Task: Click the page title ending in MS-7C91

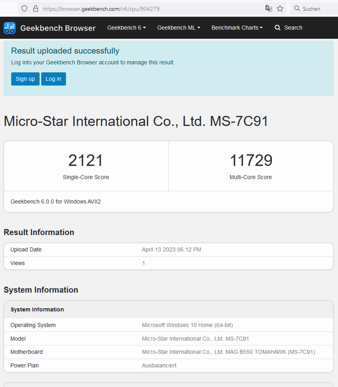Action: (136, 121)
